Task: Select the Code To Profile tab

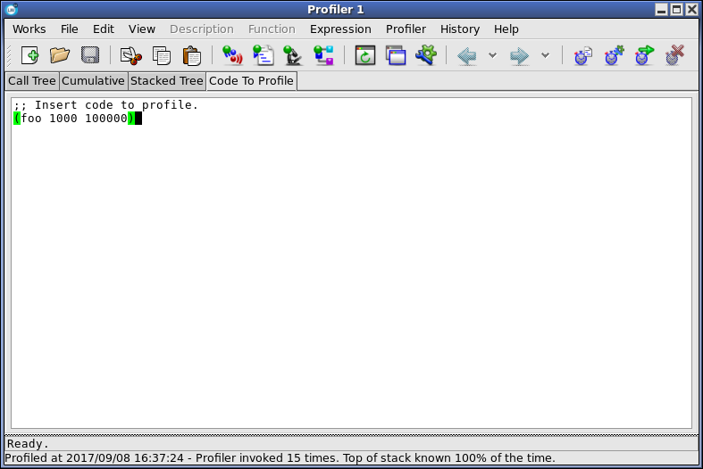Action: point(251,81)
